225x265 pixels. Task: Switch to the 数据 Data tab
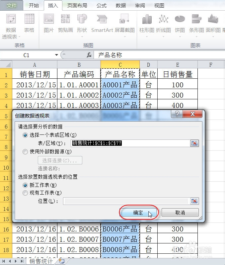click(120, 5)
